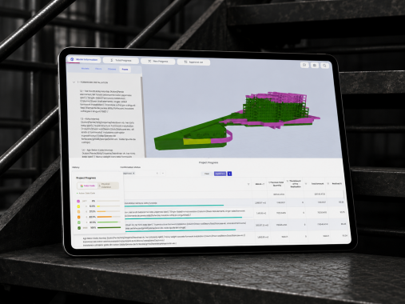
Task: Click the viewer icon just left of search
Action: 315,65
